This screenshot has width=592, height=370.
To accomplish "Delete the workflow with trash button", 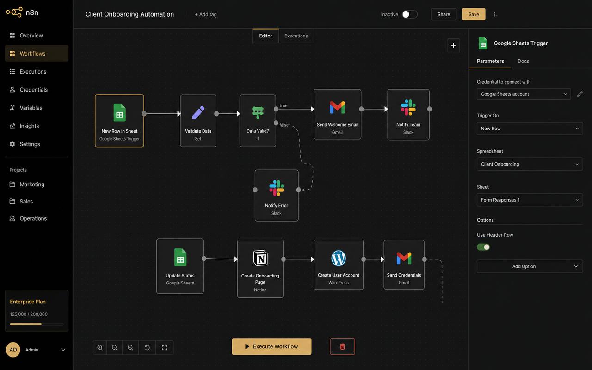I will (342, 346).
